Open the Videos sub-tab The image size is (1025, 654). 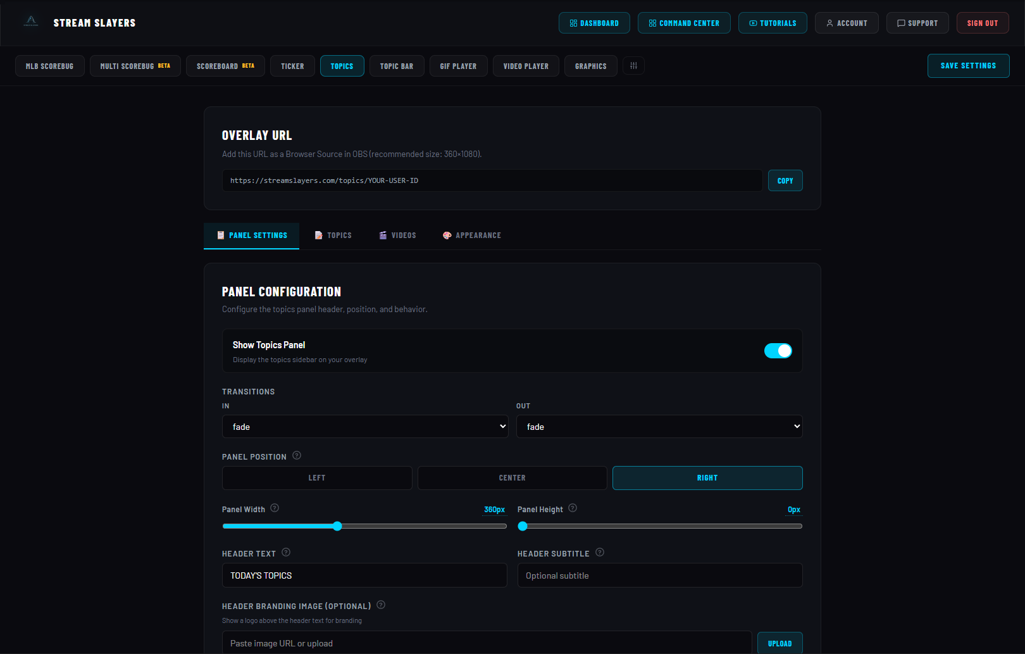coord(397,236)
